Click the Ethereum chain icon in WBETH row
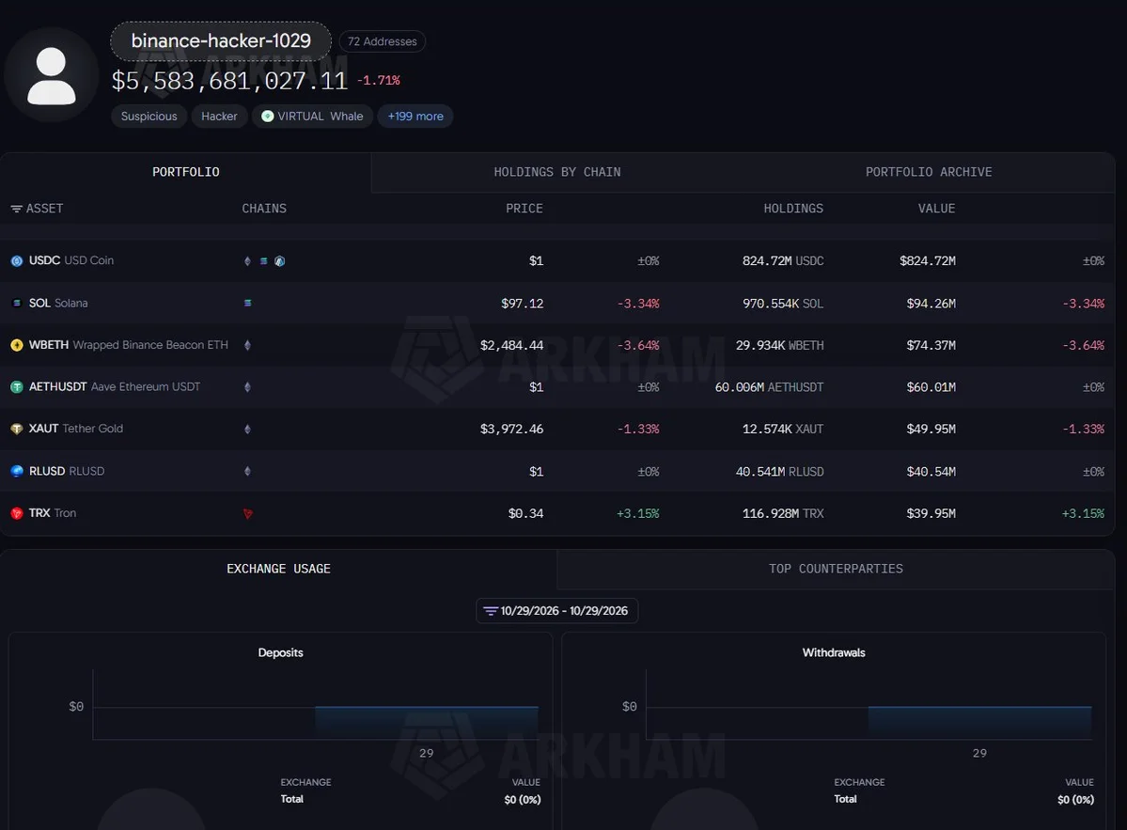Image resolution: width=1127 pixels, height=830 pixels. pos(247,345)
